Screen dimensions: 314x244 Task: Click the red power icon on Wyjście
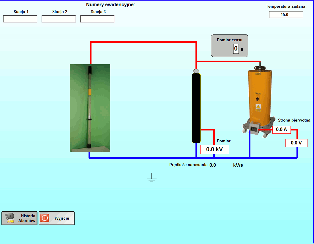45,218
